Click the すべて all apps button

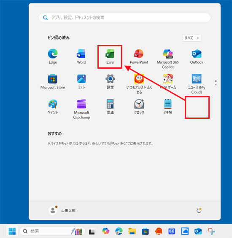pos(192,38)
